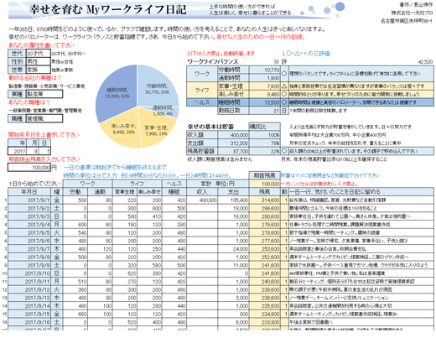Select the balance cell 253,600
The height and width of the screenshot is (338, 436).
pyautogui.click(x=264, y=249)
